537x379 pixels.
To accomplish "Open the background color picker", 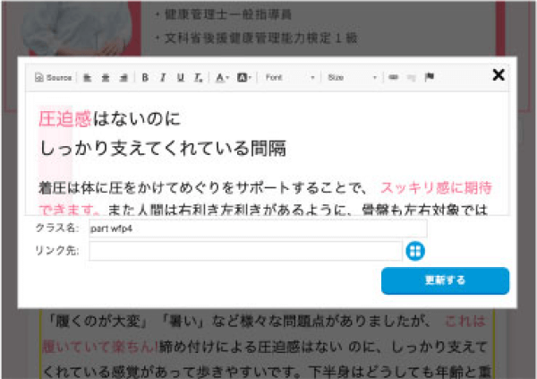I will (244, 78).
